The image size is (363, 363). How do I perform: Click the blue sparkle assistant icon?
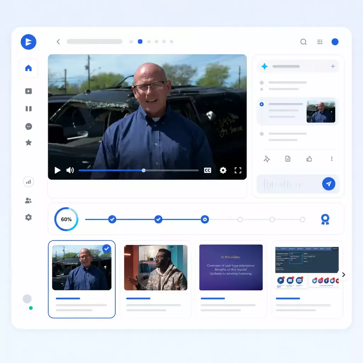[x=264, y=66]
